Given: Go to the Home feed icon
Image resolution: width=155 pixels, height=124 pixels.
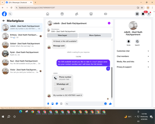Looking at the screenshot, I should 47,14.
